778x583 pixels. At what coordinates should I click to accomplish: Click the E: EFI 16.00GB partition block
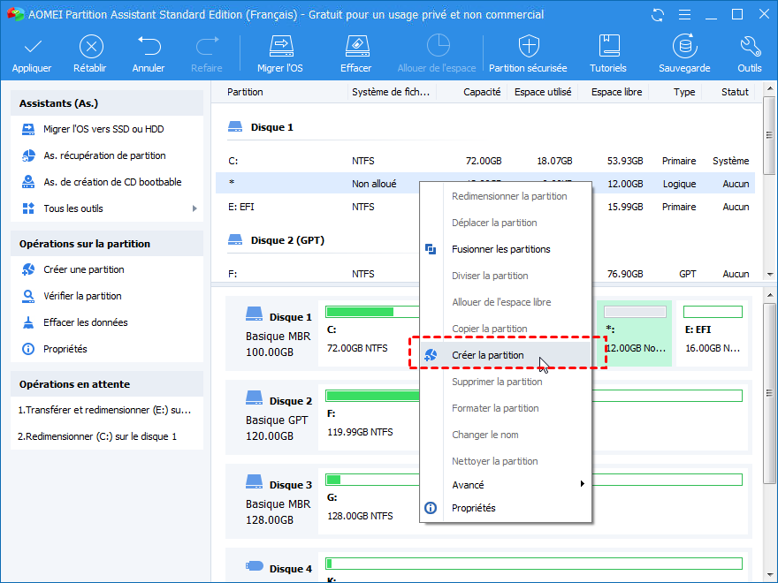pyautogui.click(x=713, y=333)
